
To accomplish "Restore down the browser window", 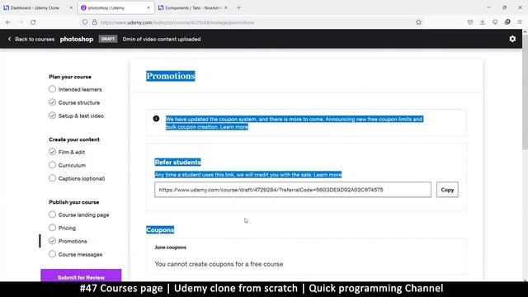I will click(x=504, y=7).
